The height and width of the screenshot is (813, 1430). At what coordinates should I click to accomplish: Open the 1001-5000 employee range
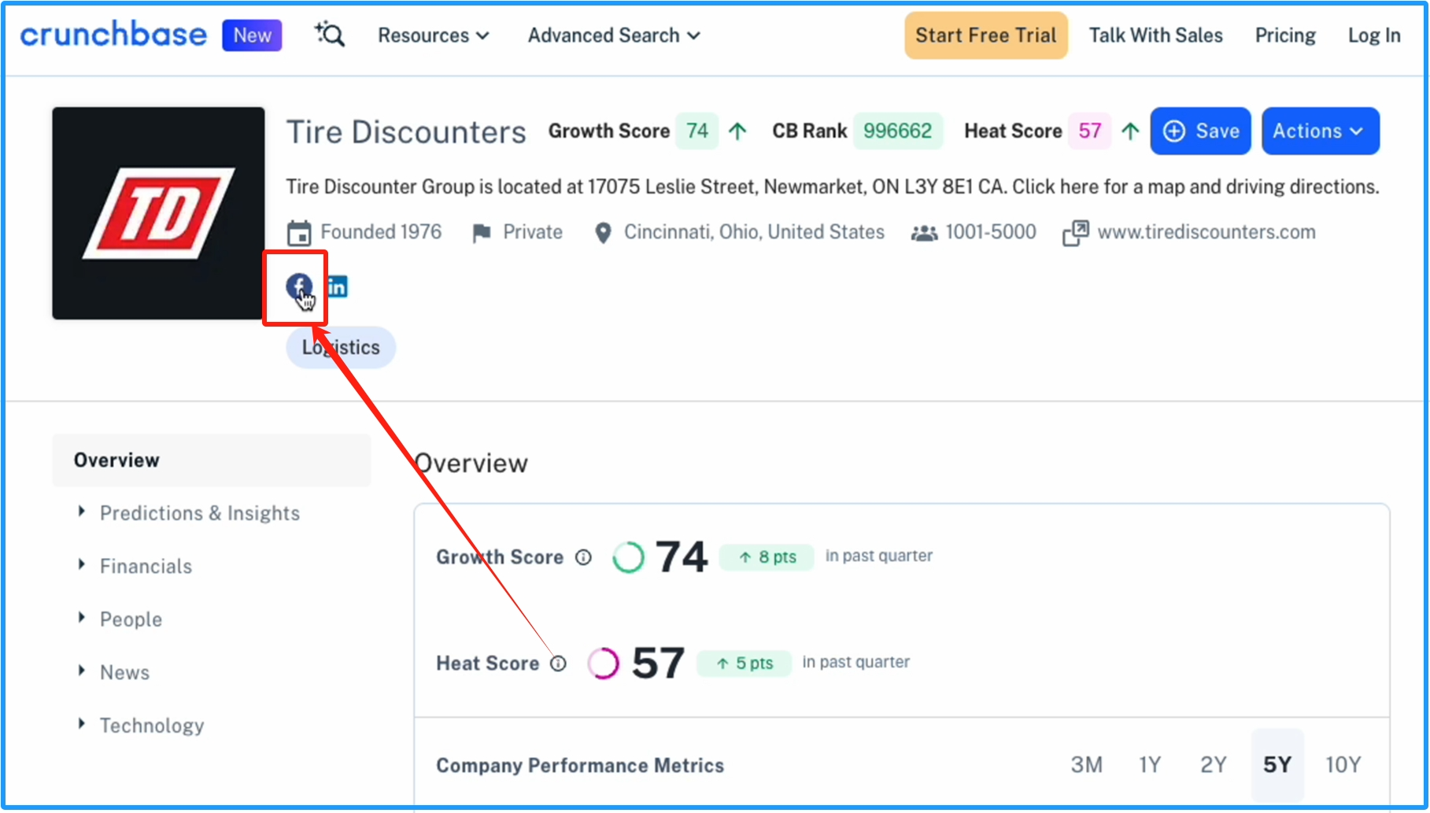pyautogui.click(x=991, y=232)
